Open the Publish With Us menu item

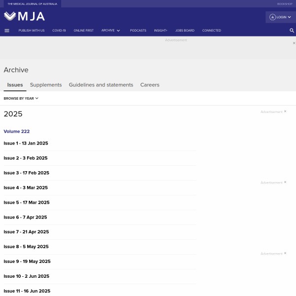point(32,31)
